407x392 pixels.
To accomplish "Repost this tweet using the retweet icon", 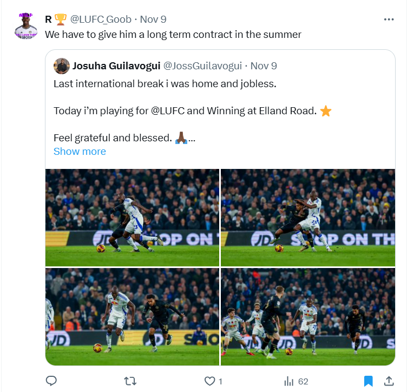I will tap(130, 381).
